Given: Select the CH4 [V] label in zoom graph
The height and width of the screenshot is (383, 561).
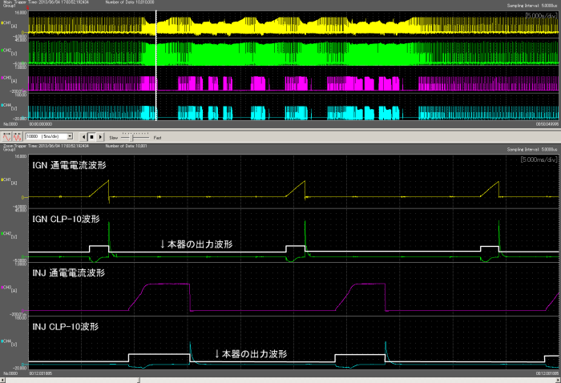Looking at the screenshot, I should (x=10, y=342).
